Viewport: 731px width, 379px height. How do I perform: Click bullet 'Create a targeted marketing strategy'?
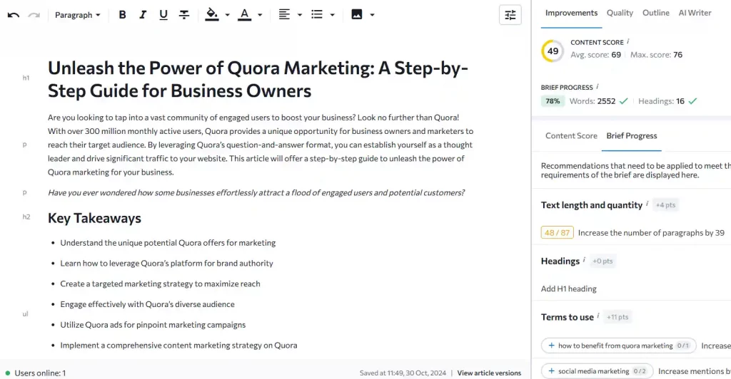click(x=160, y=284)
